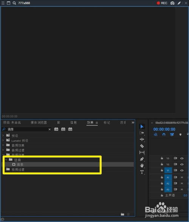Expand the 预设 folder
189x222 pixels.
point(3,135)
